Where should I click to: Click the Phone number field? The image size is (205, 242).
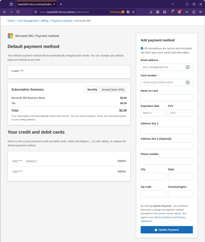[x=167, y=161]
